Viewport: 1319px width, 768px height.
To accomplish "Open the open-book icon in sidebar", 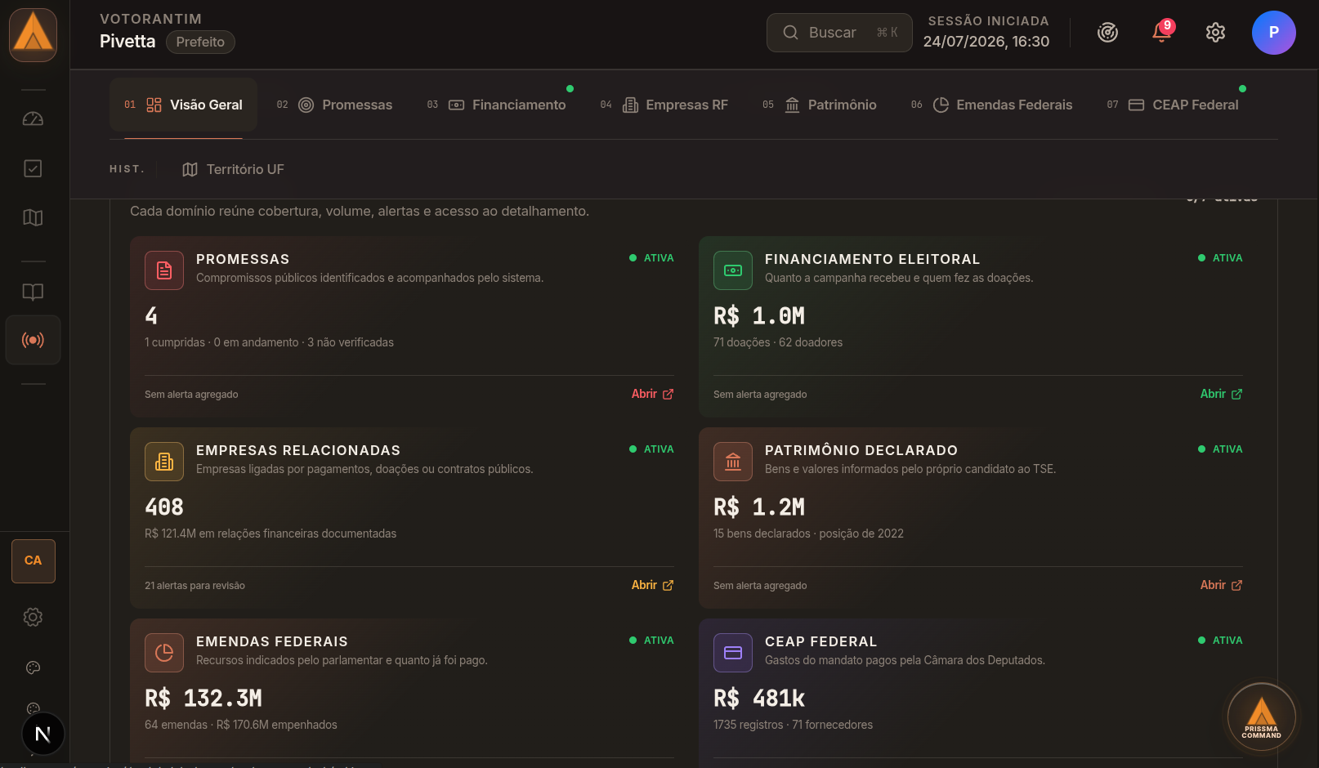I will click(33, 292).
